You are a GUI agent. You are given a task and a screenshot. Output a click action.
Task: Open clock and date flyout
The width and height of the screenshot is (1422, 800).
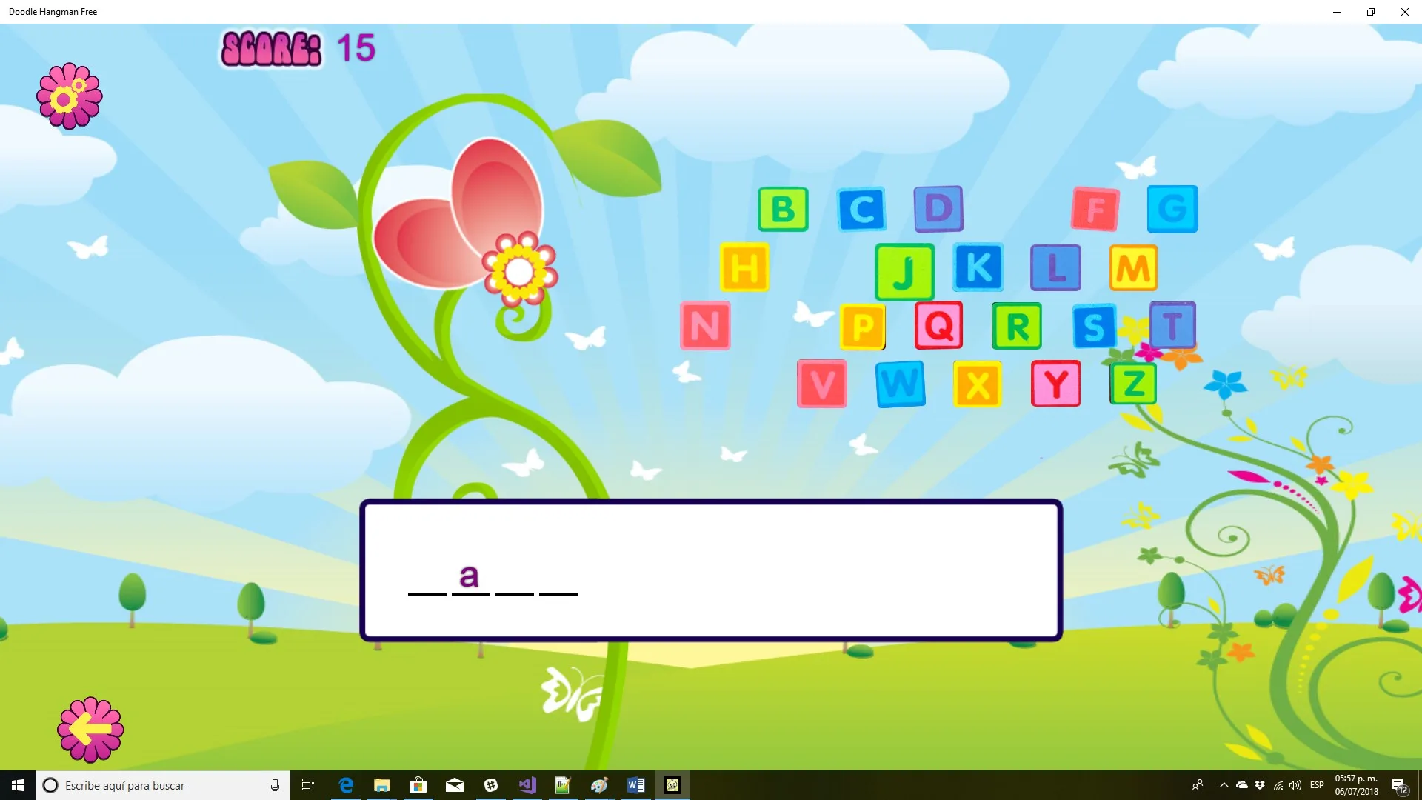(x=1357, y=785)
